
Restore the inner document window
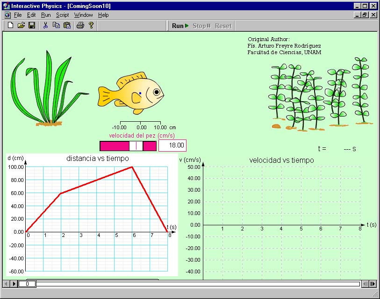(x=365, y=15)
